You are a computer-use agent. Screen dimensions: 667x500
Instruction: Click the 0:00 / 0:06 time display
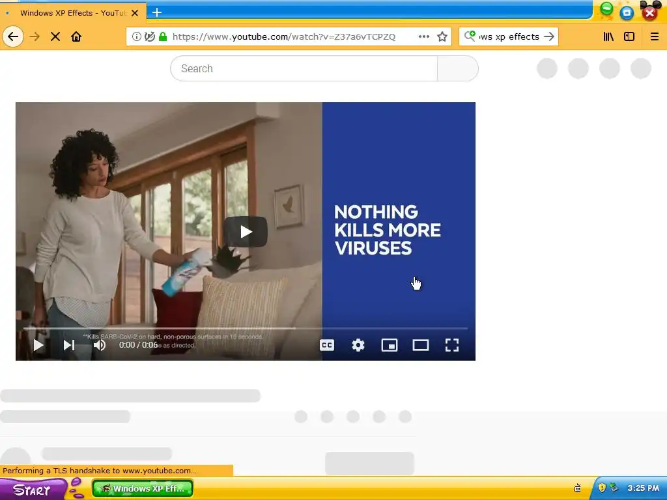(x=138, y=345)
